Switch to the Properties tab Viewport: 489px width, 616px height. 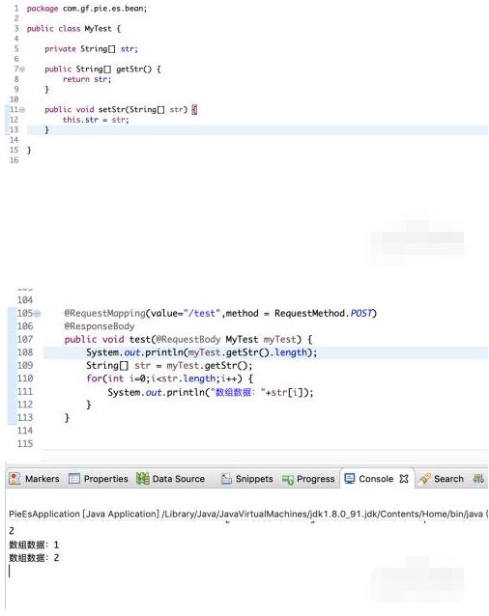click(99, 479)
